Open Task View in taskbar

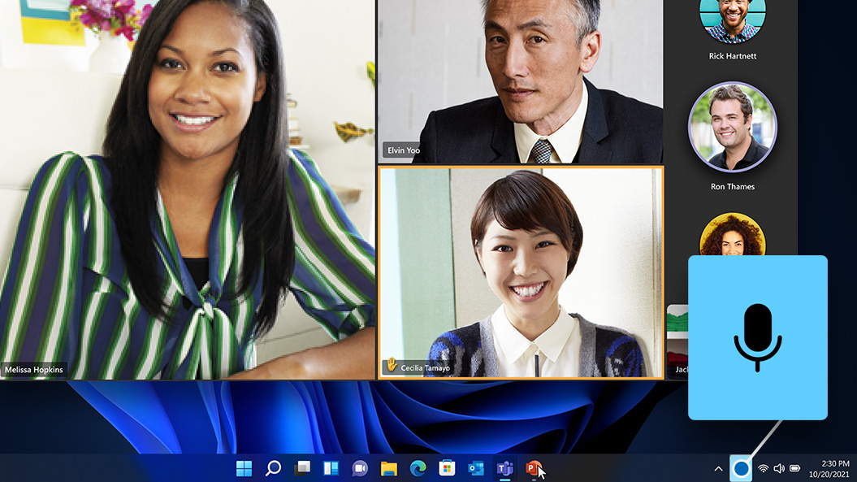click(x=302, y=468)
